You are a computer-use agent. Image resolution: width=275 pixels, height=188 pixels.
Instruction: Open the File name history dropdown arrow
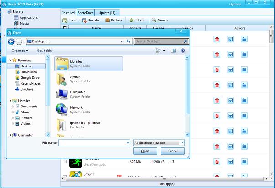(128, 143)
